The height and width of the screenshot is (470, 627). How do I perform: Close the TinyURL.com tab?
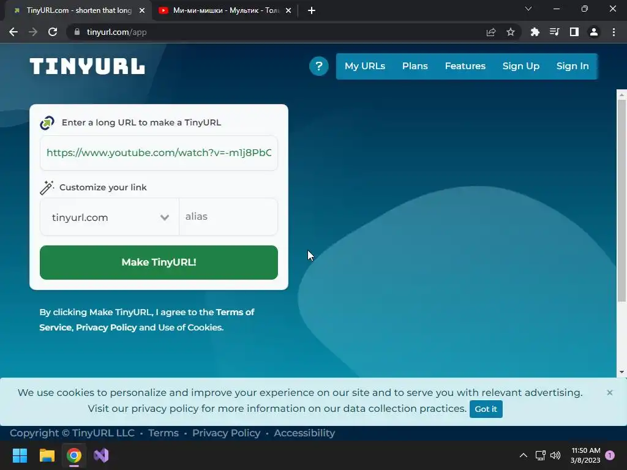(142, 11)
